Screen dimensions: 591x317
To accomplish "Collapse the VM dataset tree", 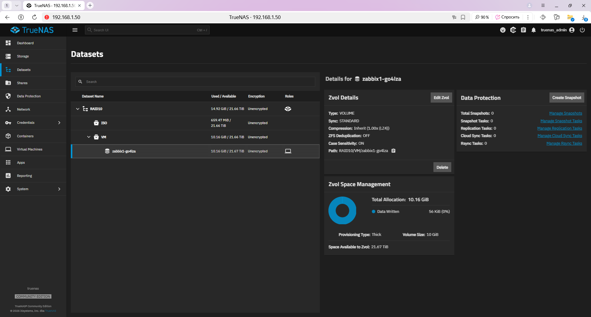I will point(89,137).
